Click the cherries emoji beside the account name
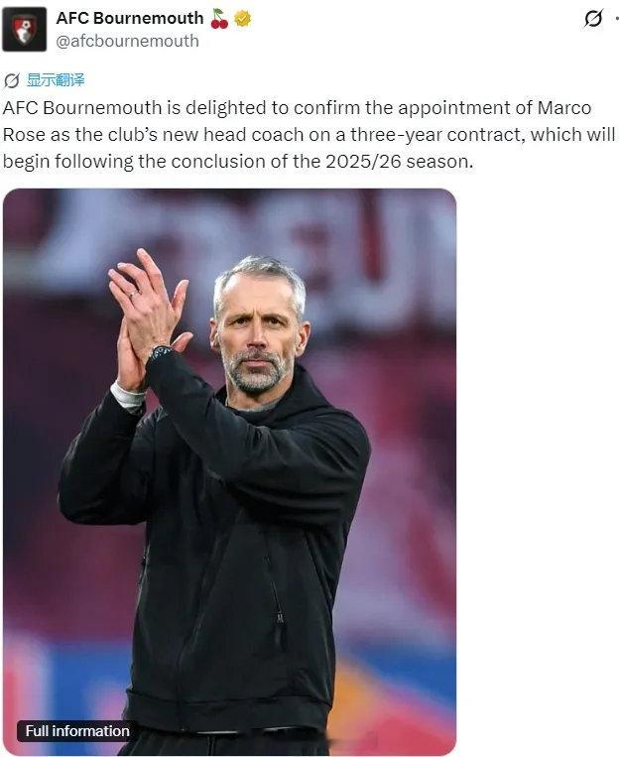The height and width of the screenshot is (757, 620). point(219,19)
